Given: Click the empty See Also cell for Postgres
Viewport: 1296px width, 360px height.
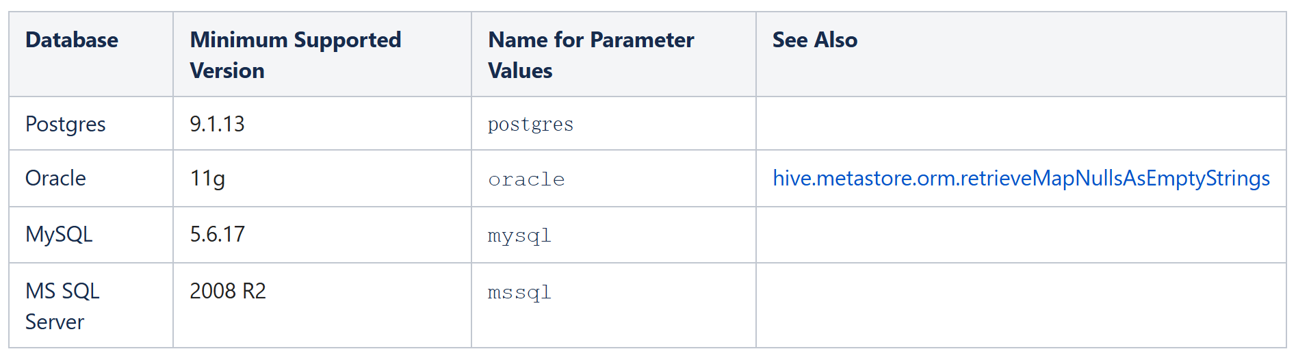Looking at the screenshot, I should point(1020,124).
